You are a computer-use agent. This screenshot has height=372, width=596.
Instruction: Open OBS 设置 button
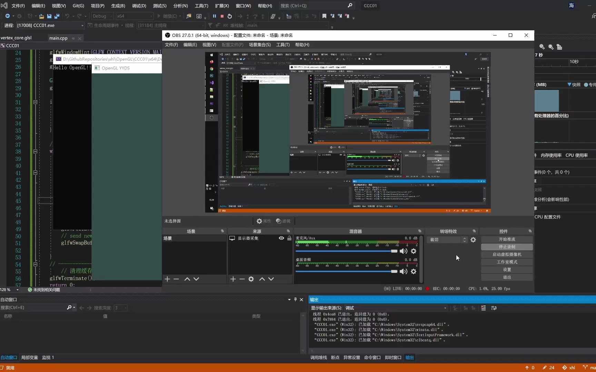[x=507, y=269]
